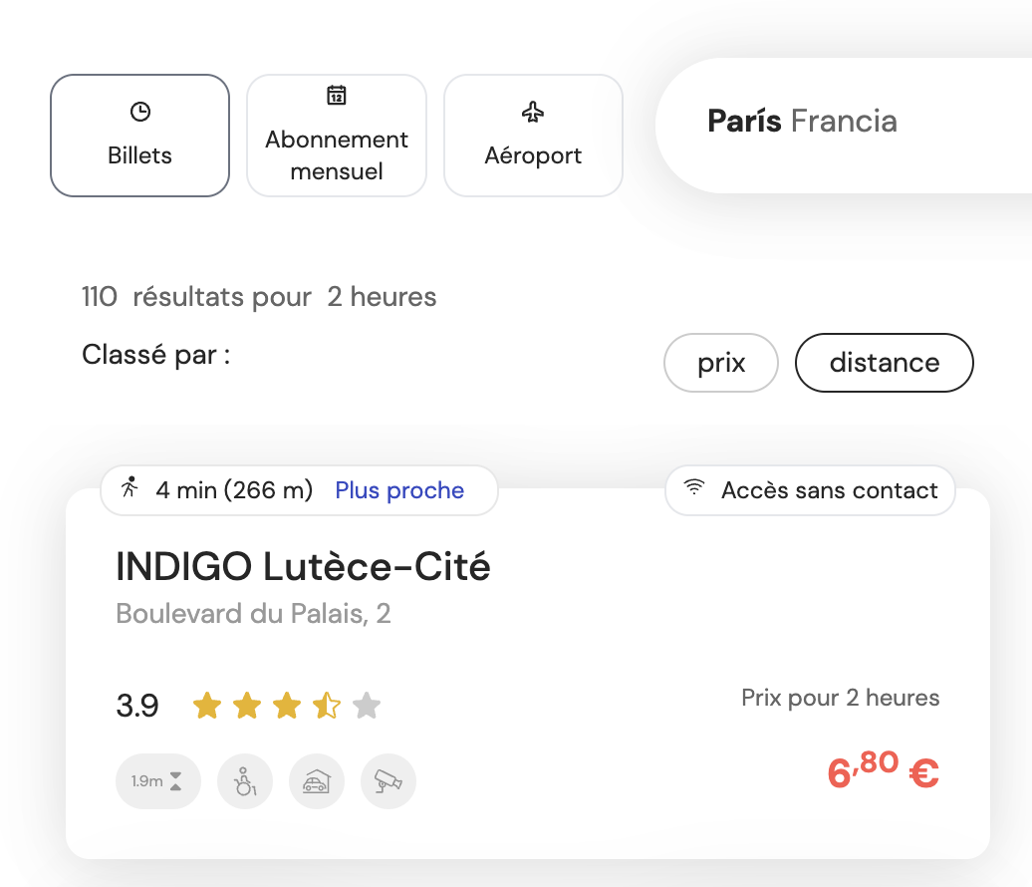Viewport: 1032px width, 887px height.
Task: Toggle the Accès sans contact filter
Action: pyautogui.click(x=810, y=489)
